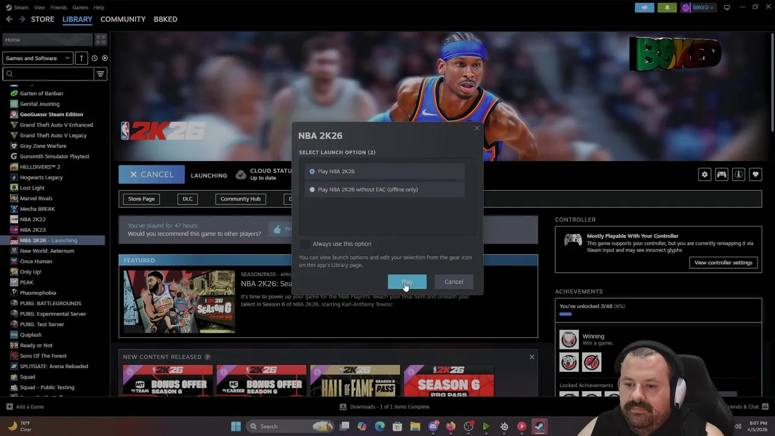This screenshot has height=436, width=775.
Task: Open the Games menu
Action: tap(80, 7)
